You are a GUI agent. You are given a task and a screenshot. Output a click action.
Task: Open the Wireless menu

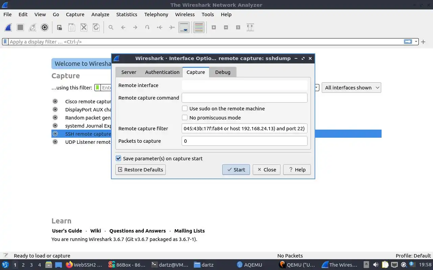(185, 15)
